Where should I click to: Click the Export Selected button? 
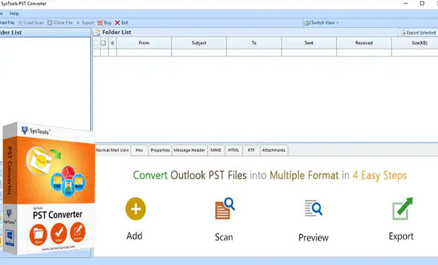[418, 33]
